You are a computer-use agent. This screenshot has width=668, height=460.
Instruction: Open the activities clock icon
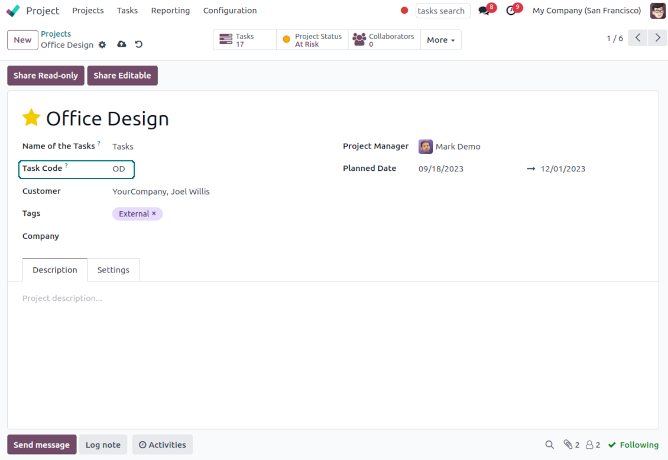pyautogui.click(x=511, y=11)
